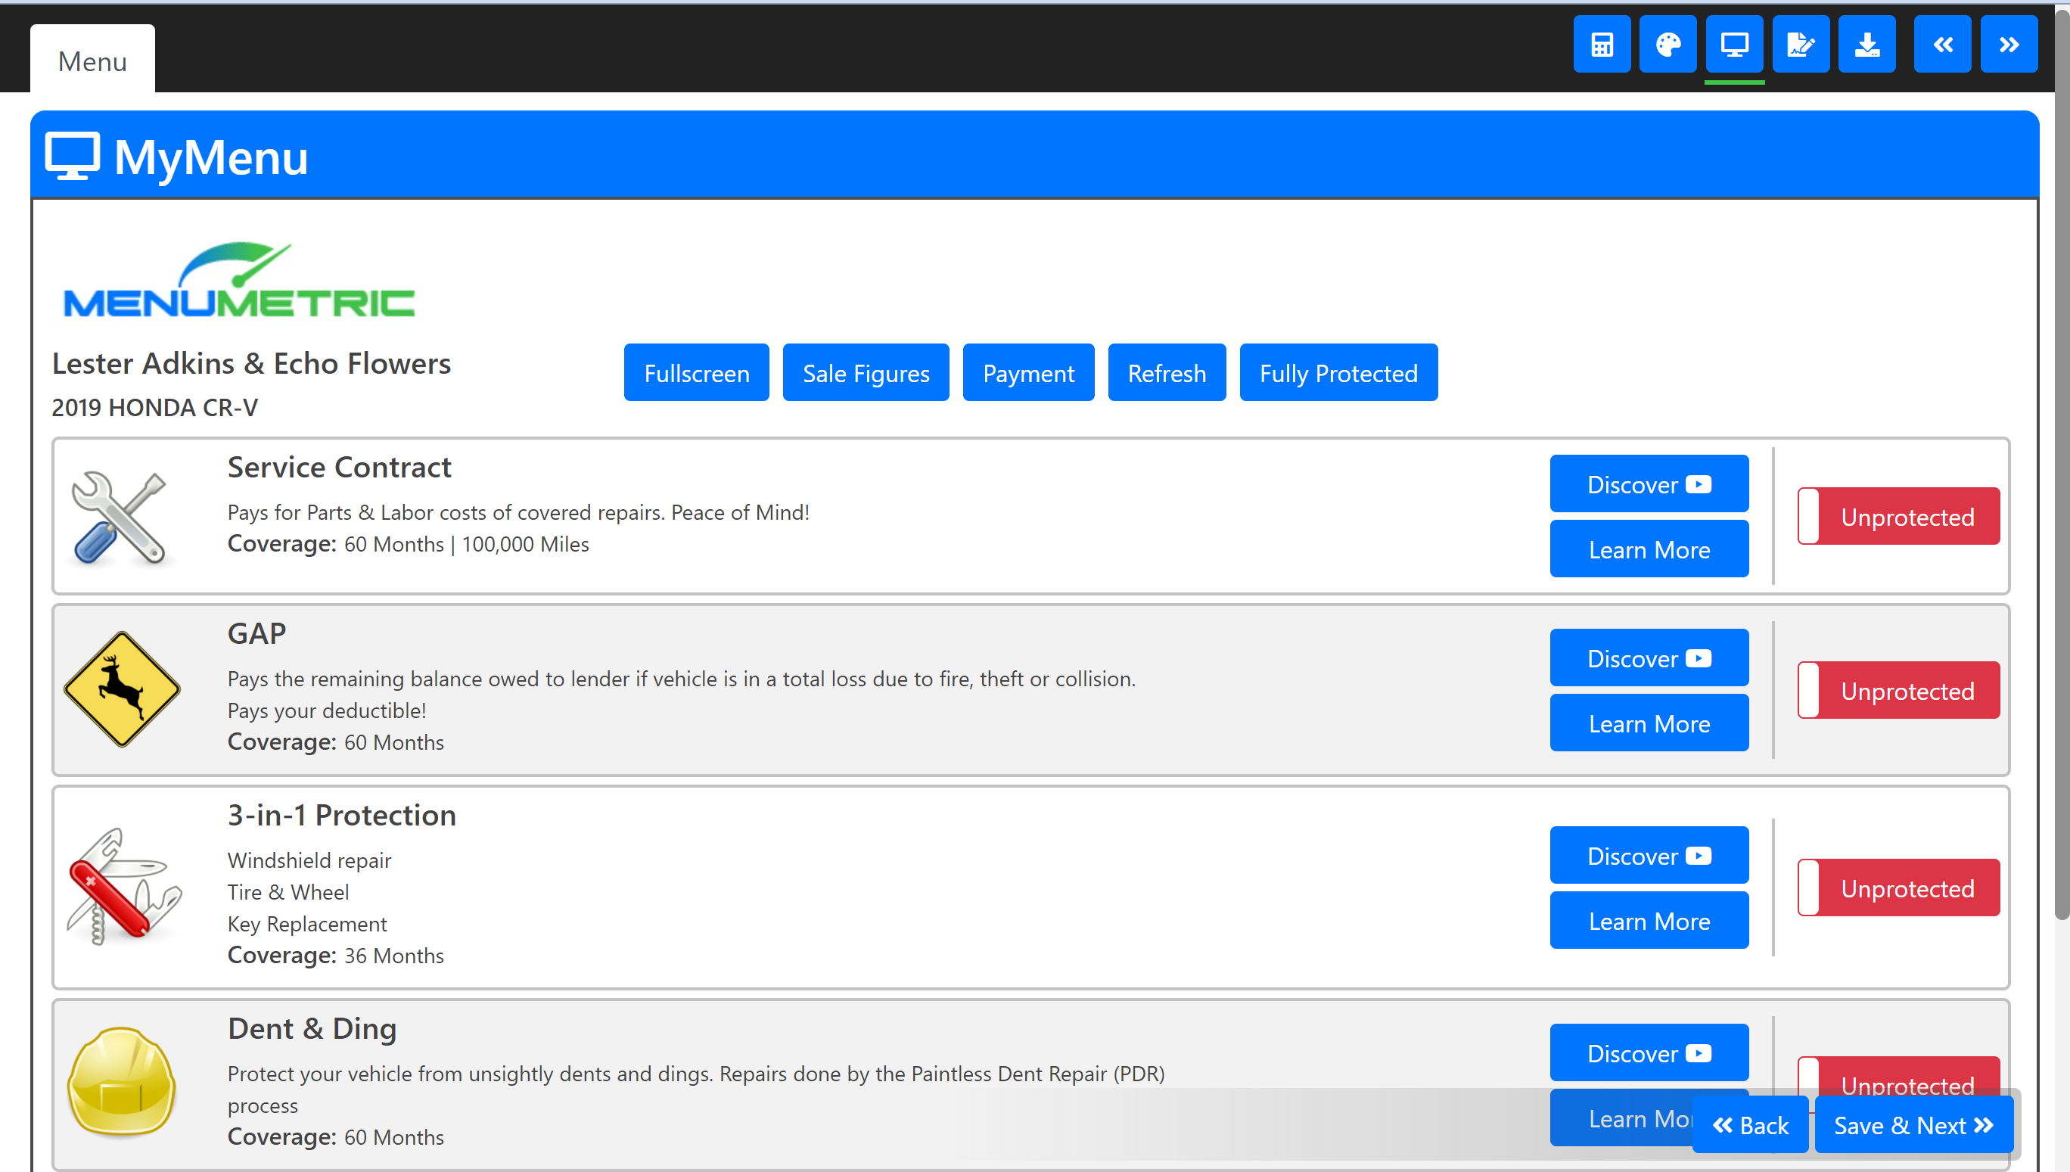Open the document signing icon
2070x1172 pixels.
pyautogui.click(x=1801, y=45)
